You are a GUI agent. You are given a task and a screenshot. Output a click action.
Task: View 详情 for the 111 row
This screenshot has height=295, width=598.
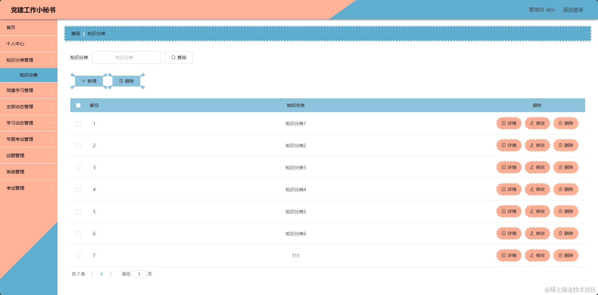pyautogui.click(x=509, y=255)
